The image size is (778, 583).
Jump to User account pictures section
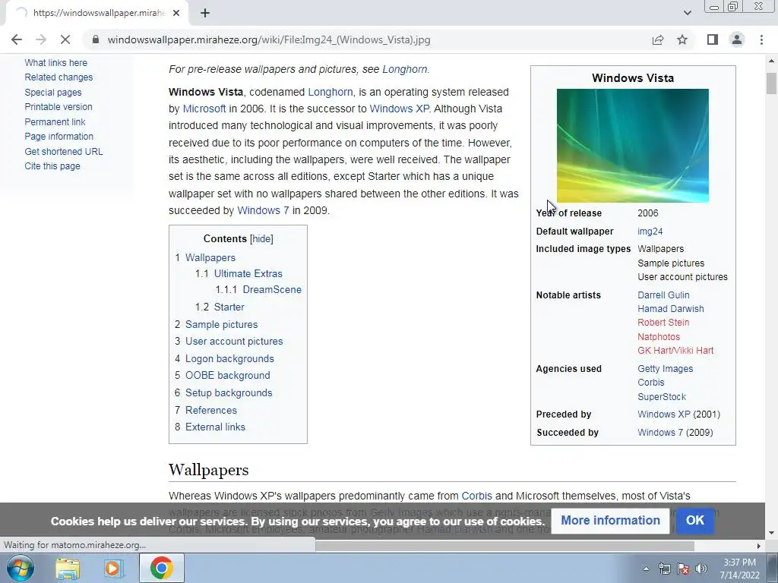pos(234,342)
